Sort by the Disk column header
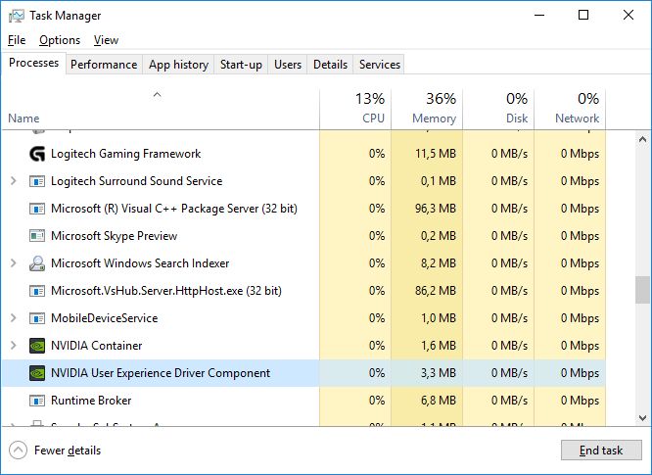The height and width of the screenshot is (475, 652). [x=498, y=109]
